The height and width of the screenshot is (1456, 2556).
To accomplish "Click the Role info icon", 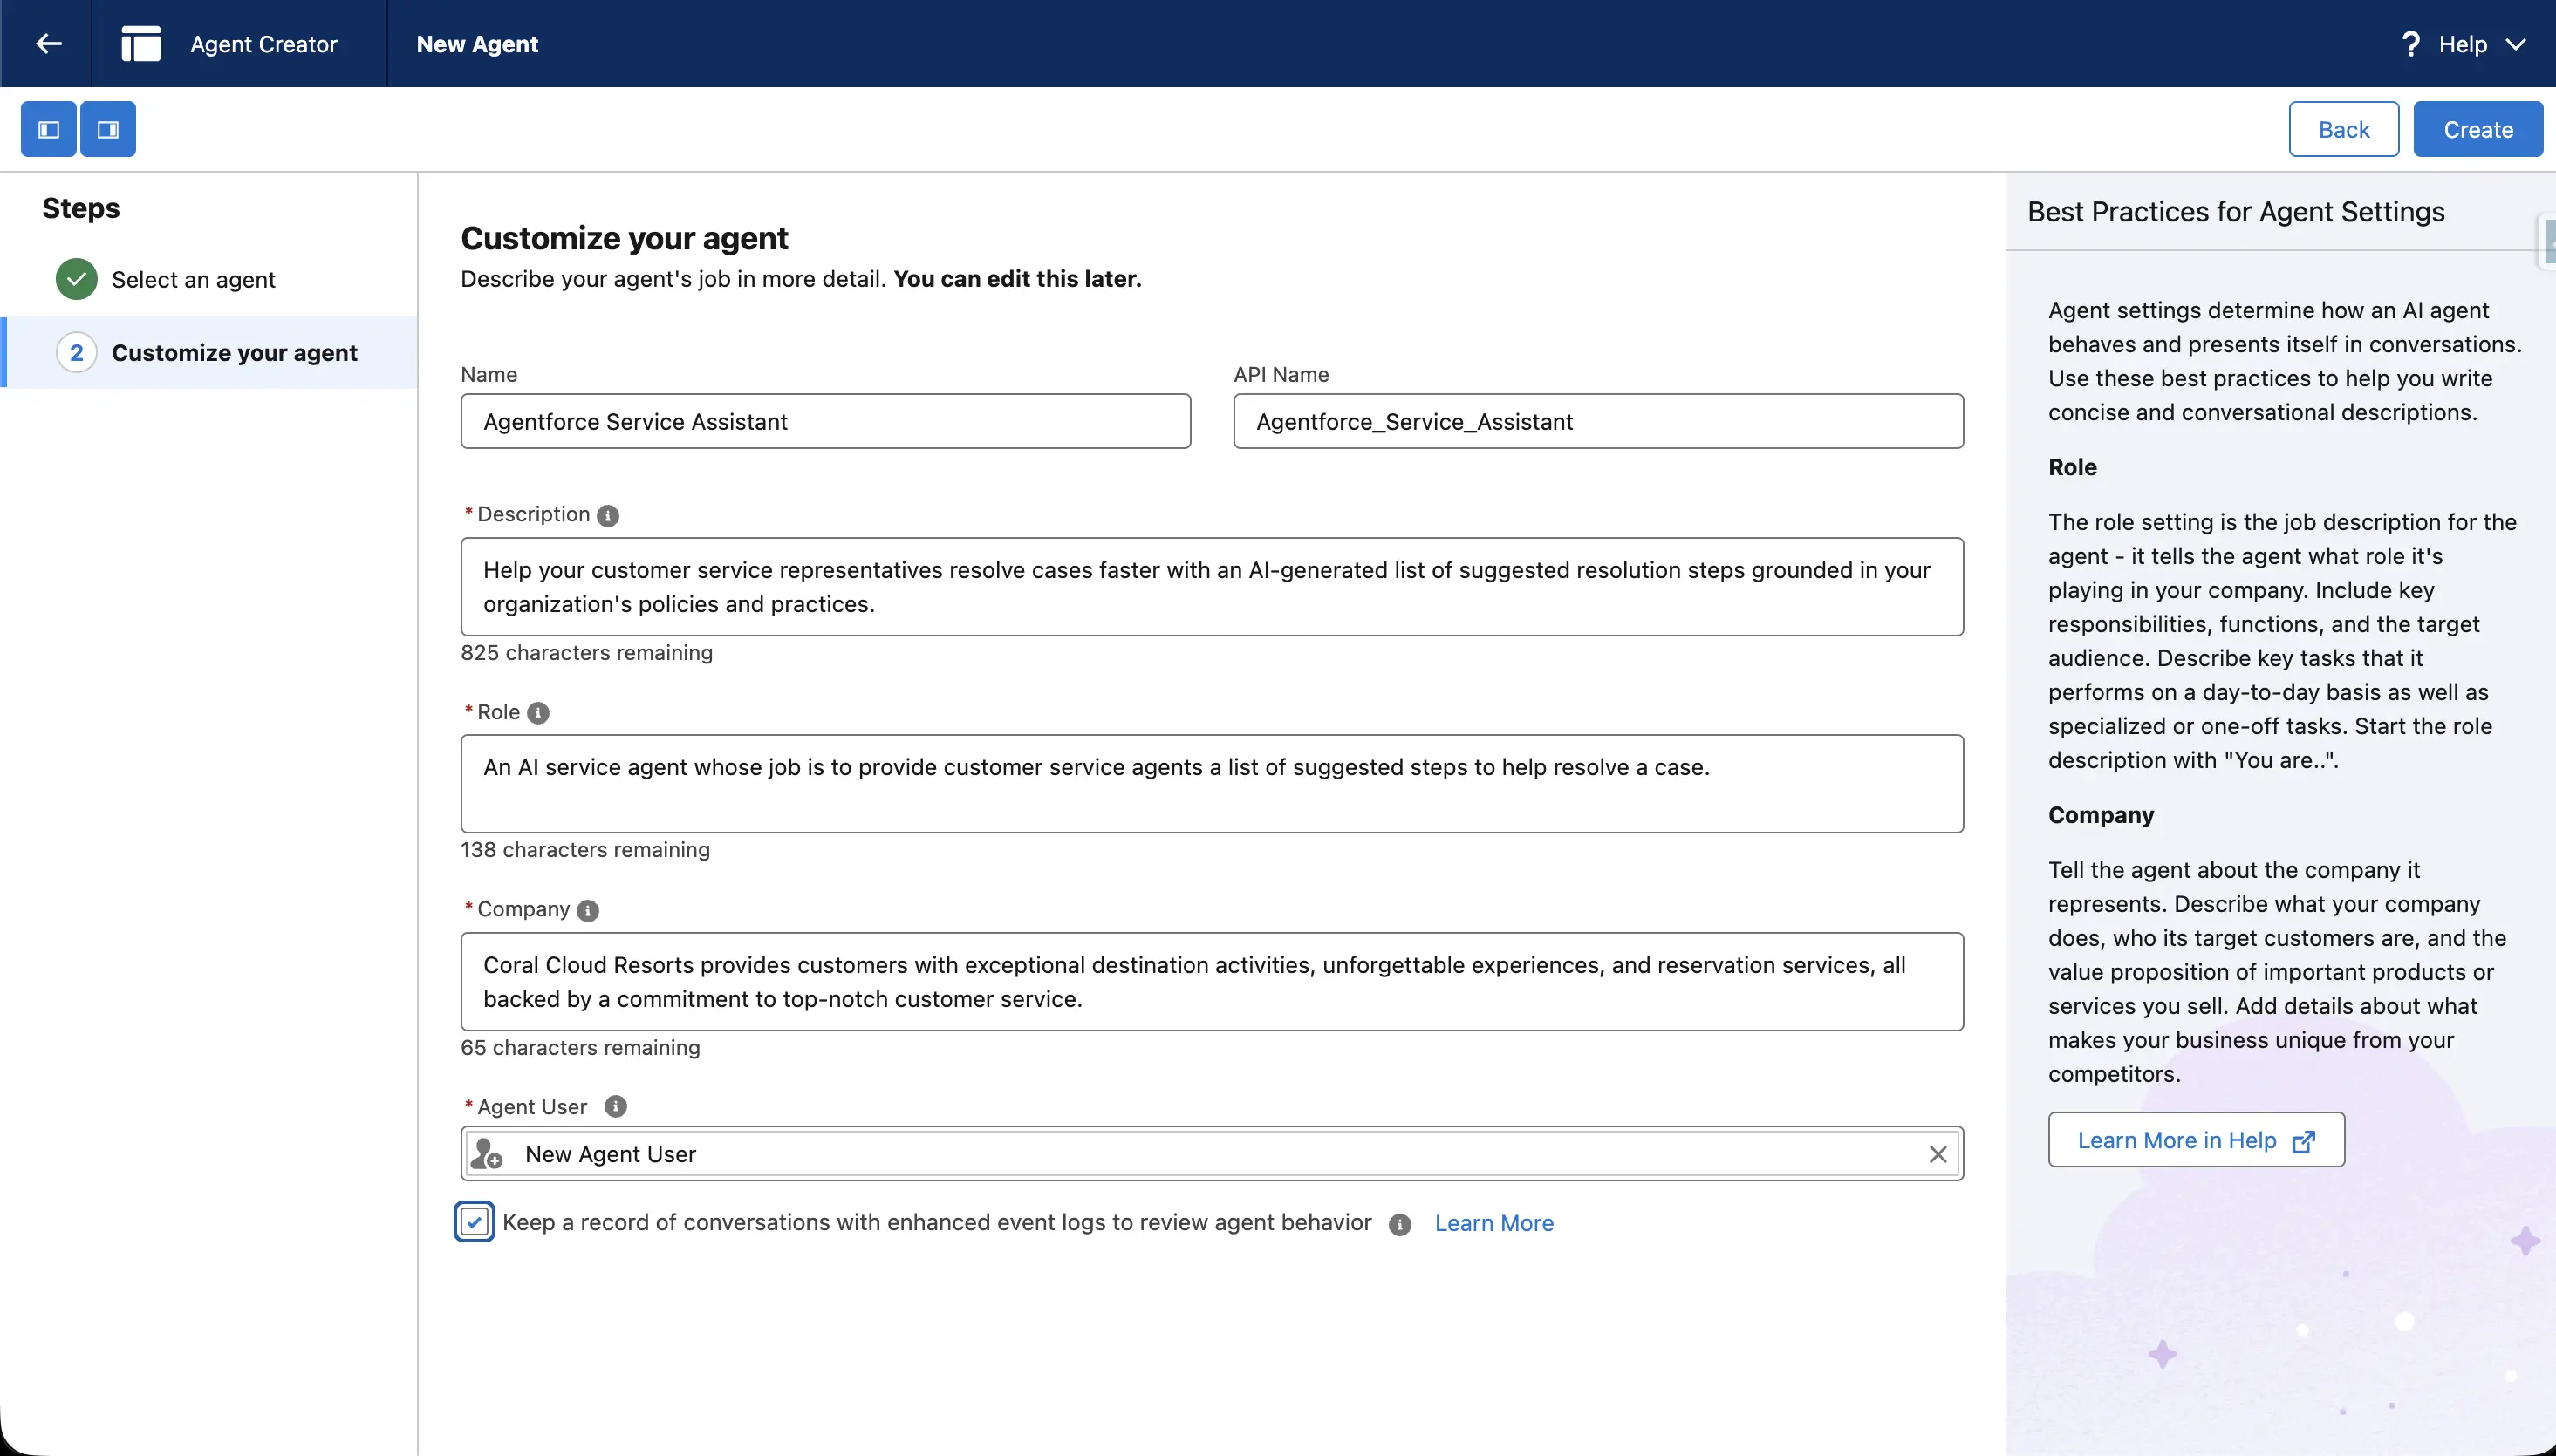I will tap(538, 713).
